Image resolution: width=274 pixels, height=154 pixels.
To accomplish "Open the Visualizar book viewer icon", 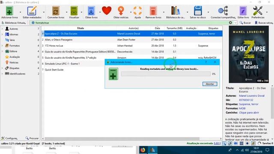I will (x=74, y=11).
